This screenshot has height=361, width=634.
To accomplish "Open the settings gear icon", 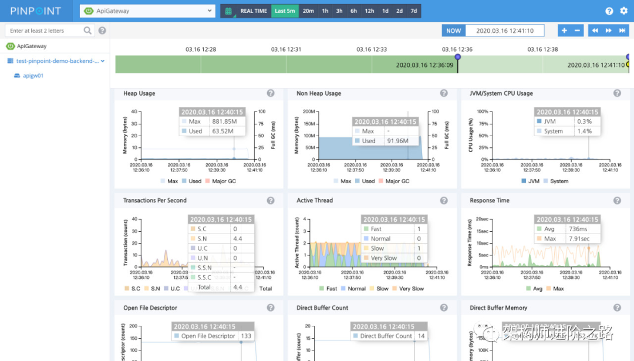I will coord(624,11).
